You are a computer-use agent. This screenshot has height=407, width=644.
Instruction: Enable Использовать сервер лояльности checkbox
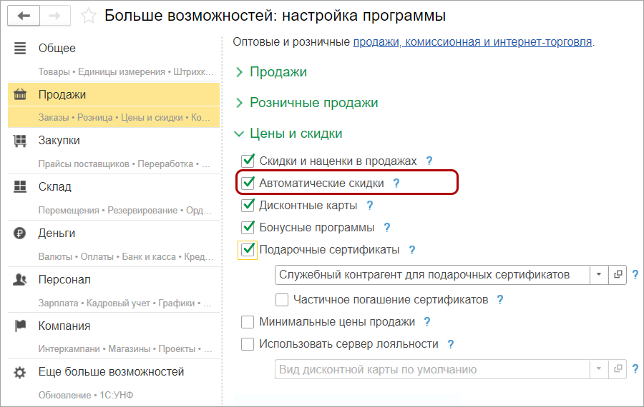248,344
